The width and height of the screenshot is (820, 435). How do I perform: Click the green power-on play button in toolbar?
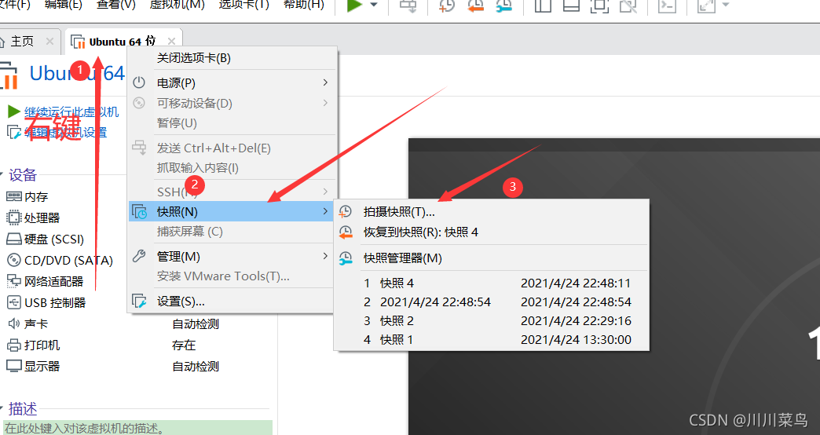[x=354, y=5]
